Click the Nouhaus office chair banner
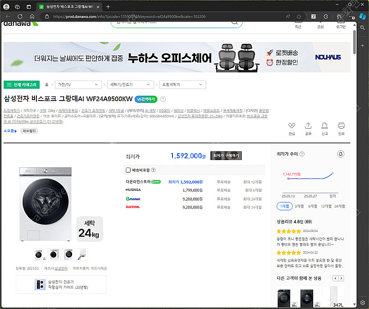 pyautogui.click(x=177, y=57)
